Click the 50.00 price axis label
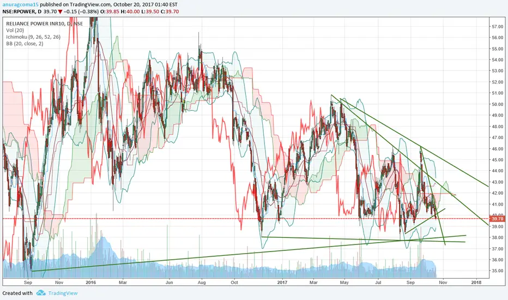508x300 pixels. coord(497,104)
